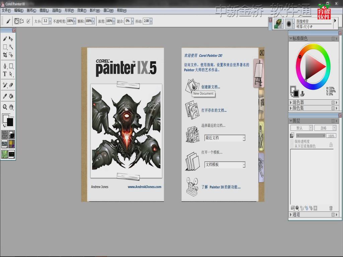The image size is (343, 257).
Task: Select the Dropper tool
Action: point(5,96)
